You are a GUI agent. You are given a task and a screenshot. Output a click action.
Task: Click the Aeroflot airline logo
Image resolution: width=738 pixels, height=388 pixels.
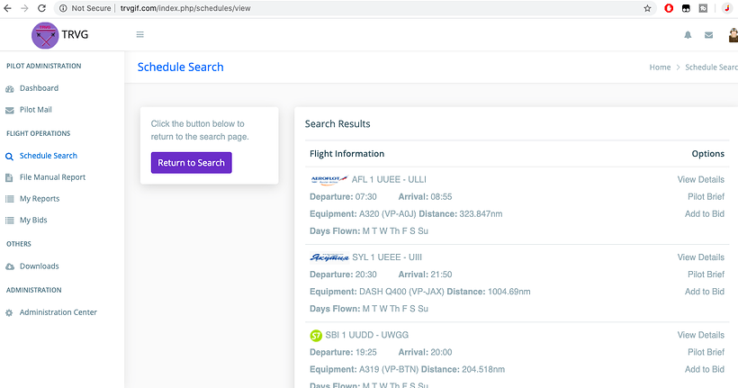tap(329, 180)
